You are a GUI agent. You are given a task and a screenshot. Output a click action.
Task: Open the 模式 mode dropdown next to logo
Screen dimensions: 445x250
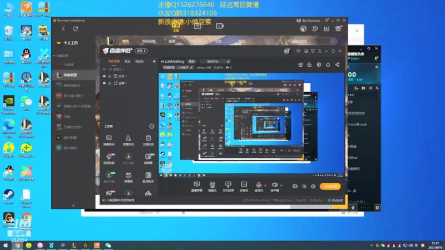point(141,51)
